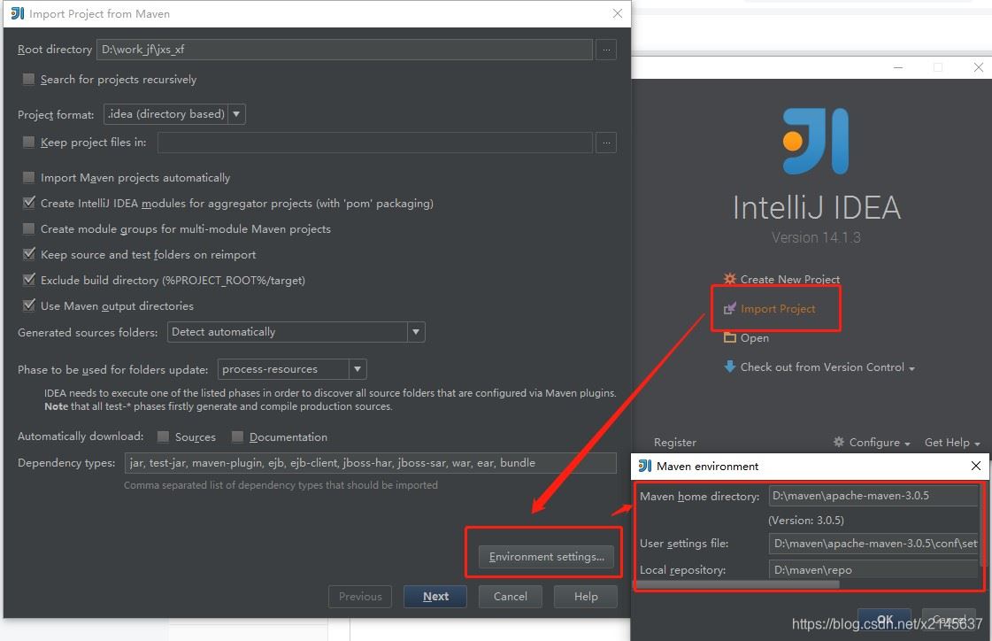Open Environment settings button
The image size is (992, 641).
pos(547,556)
